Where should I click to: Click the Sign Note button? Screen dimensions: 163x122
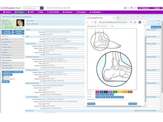pyautogui.click(x=6, y=82)
